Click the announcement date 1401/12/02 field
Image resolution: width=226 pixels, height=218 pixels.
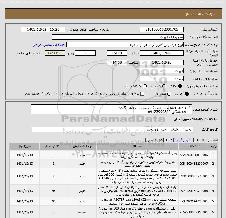(43, 29)
